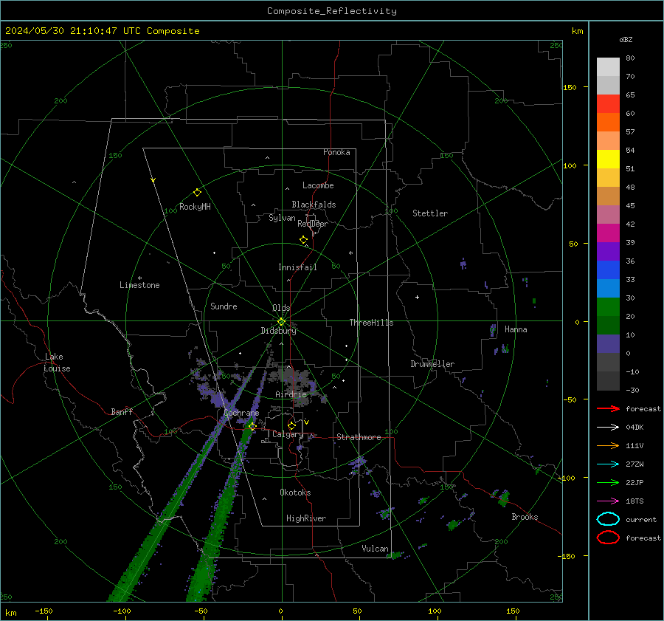Click the RockyMH label
This screenshot has height=621, width=664.
point(195,207)
